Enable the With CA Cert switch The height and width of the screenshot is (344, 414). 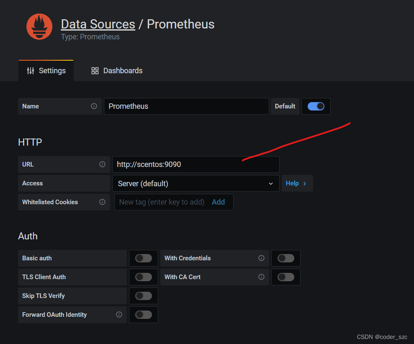[x=285, y=277]
